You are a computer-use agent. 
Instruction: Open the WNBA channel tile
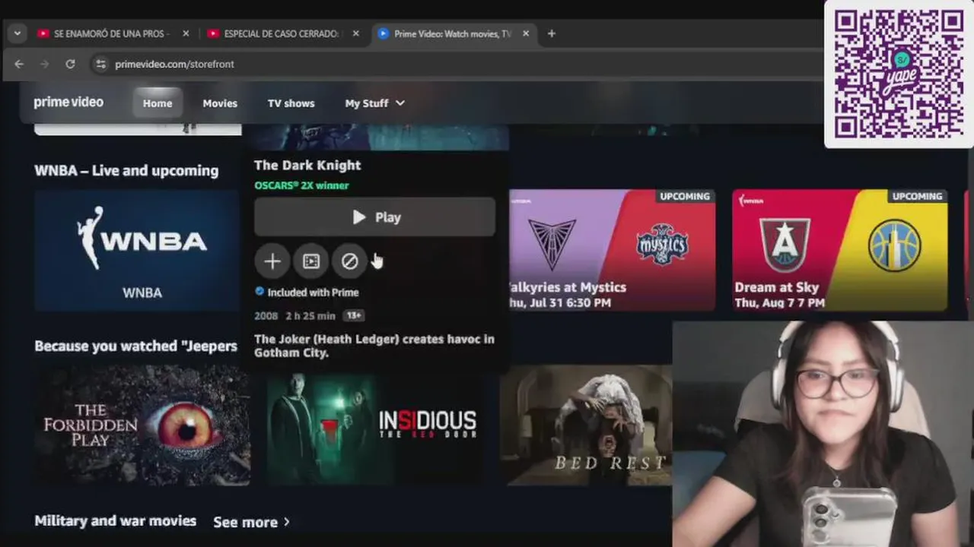[138, 250]
